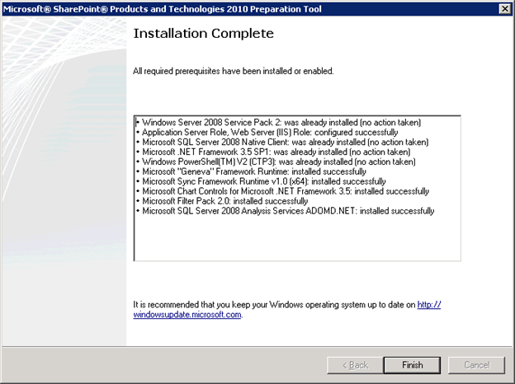This screenshot has width=515, height=384.
Task: Click the Installation Complete heading
Action: tap(203, 34)
